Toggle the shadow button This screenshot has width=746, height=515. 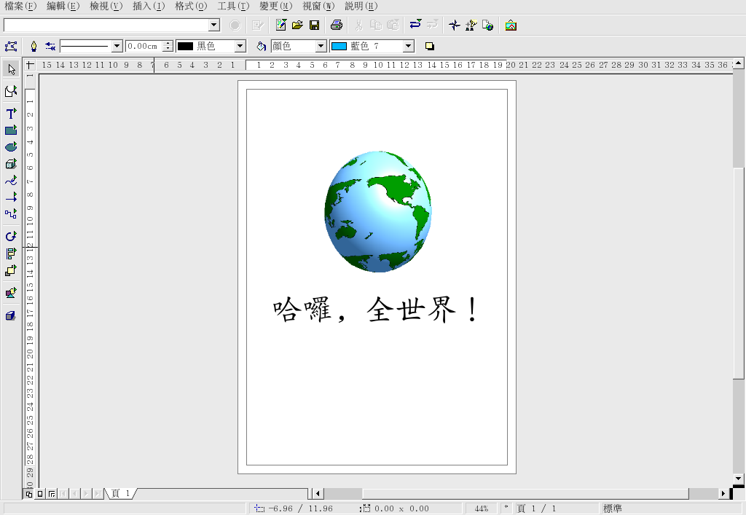pyautogui.click(x=430, y=46)
